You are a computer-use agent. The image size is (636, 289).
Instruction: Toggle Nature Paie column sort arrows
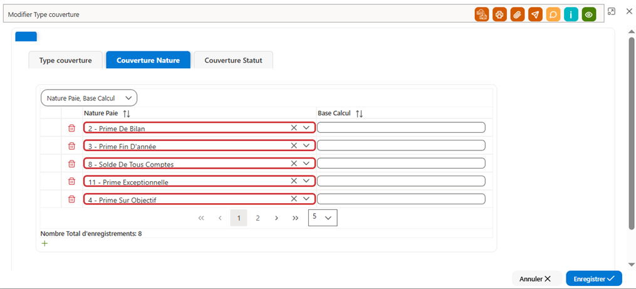point(127,113)
